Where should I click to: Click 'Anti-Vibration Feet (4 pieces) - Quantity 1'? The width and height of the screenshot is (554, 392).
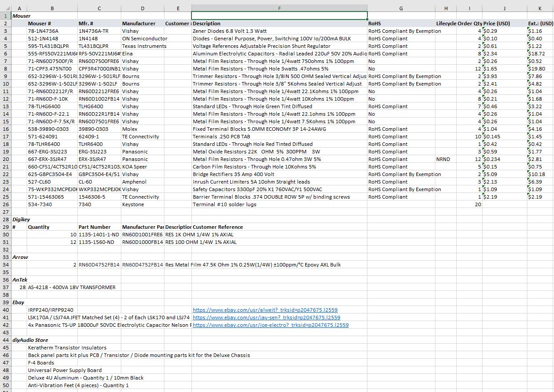coord(79,385)
